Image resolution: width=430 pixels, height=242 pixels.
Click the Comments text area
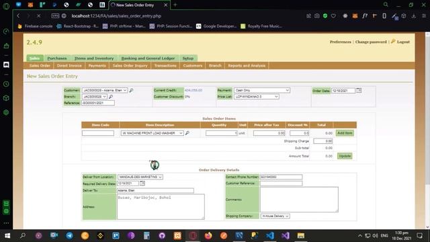299,200
